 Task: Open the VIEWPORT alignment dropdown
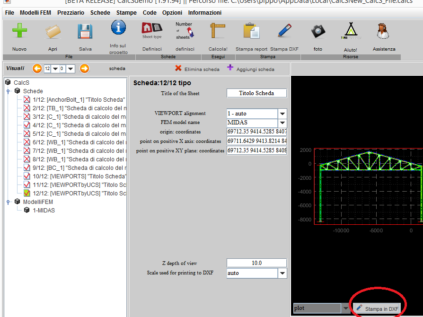[x=282, y=114]
